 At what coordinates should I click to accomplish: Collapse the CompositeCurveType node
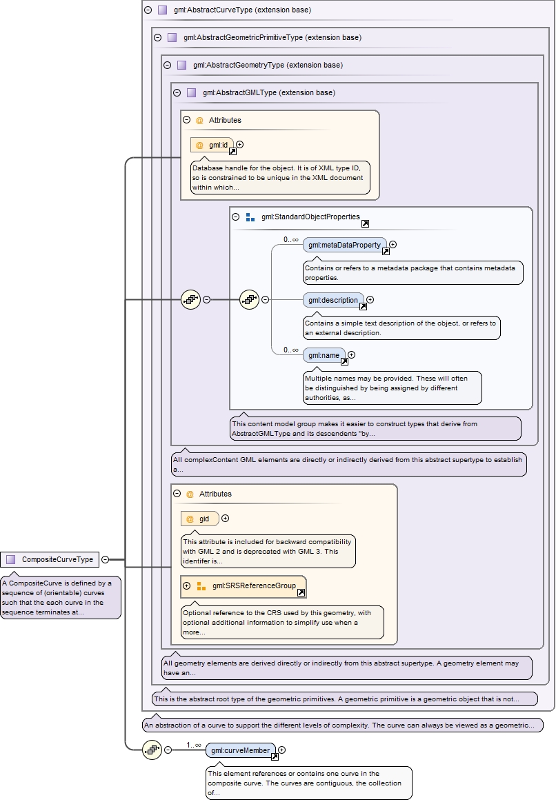coord(105,559)
